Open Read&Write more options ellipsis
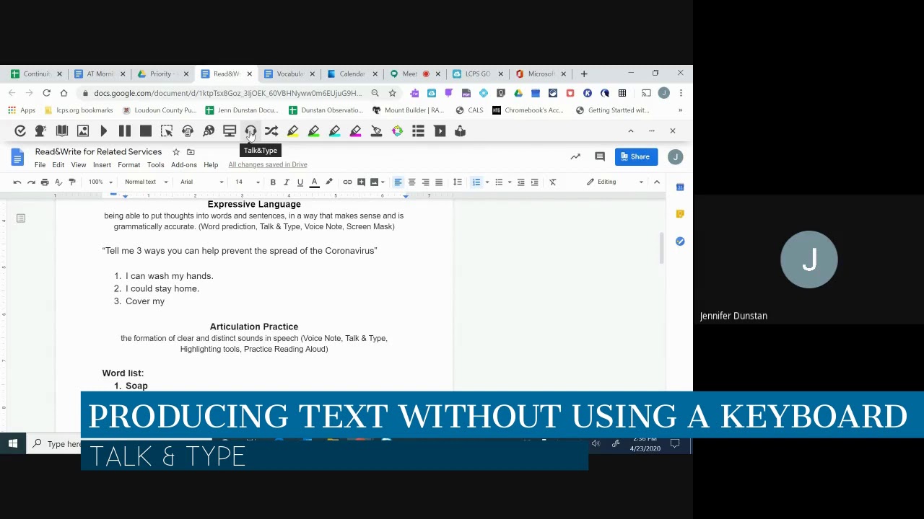The height and width of the screenshot is (519, 924). point(652,131)
